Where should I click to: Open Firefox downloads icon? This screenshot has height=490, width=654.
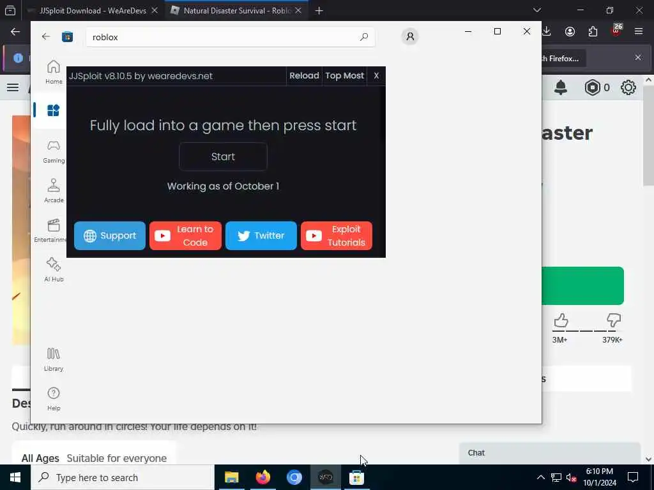[x=547, y=32]
